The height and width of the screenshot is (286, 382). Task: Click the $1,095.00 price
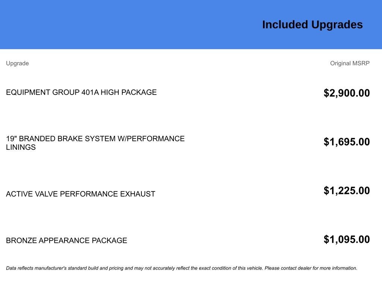347,239
